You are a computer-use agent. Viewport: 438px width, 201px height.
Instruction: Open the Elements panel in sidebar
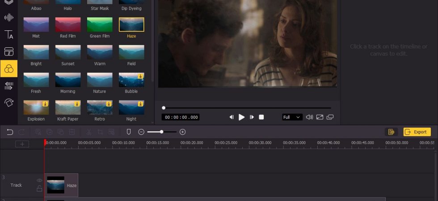pos(9,52)
